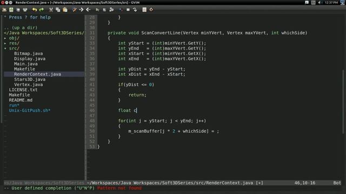Click the Load Session toolbar icon
Viewport: 346px width, 194px height.
click(97, 10)
